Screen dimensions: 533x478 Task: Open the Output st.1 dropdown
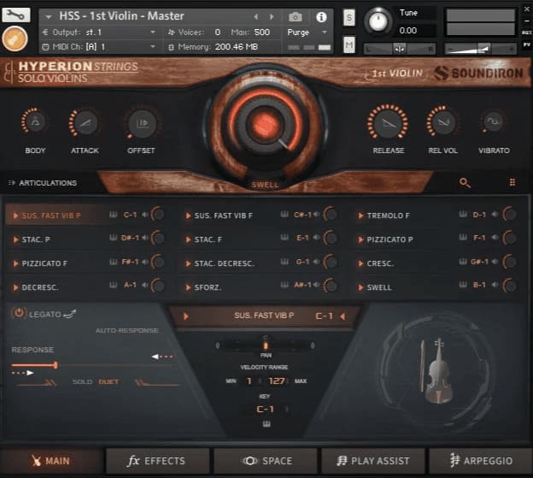[98, 32]
